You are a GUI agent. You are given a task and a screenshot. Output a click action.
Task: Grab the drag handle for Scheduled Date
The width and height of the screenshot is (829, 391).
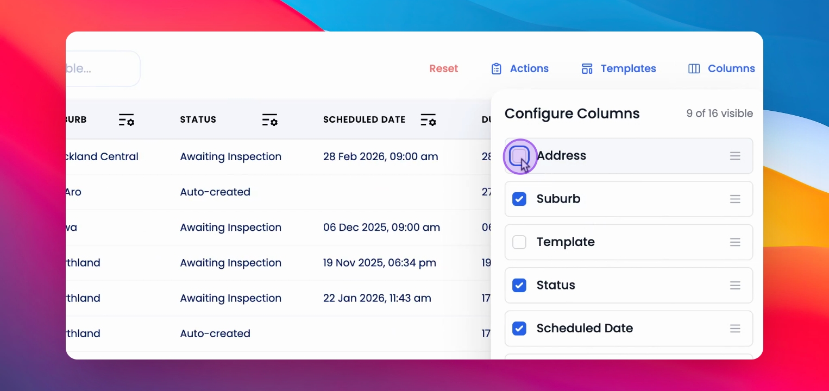pos(735,329)
